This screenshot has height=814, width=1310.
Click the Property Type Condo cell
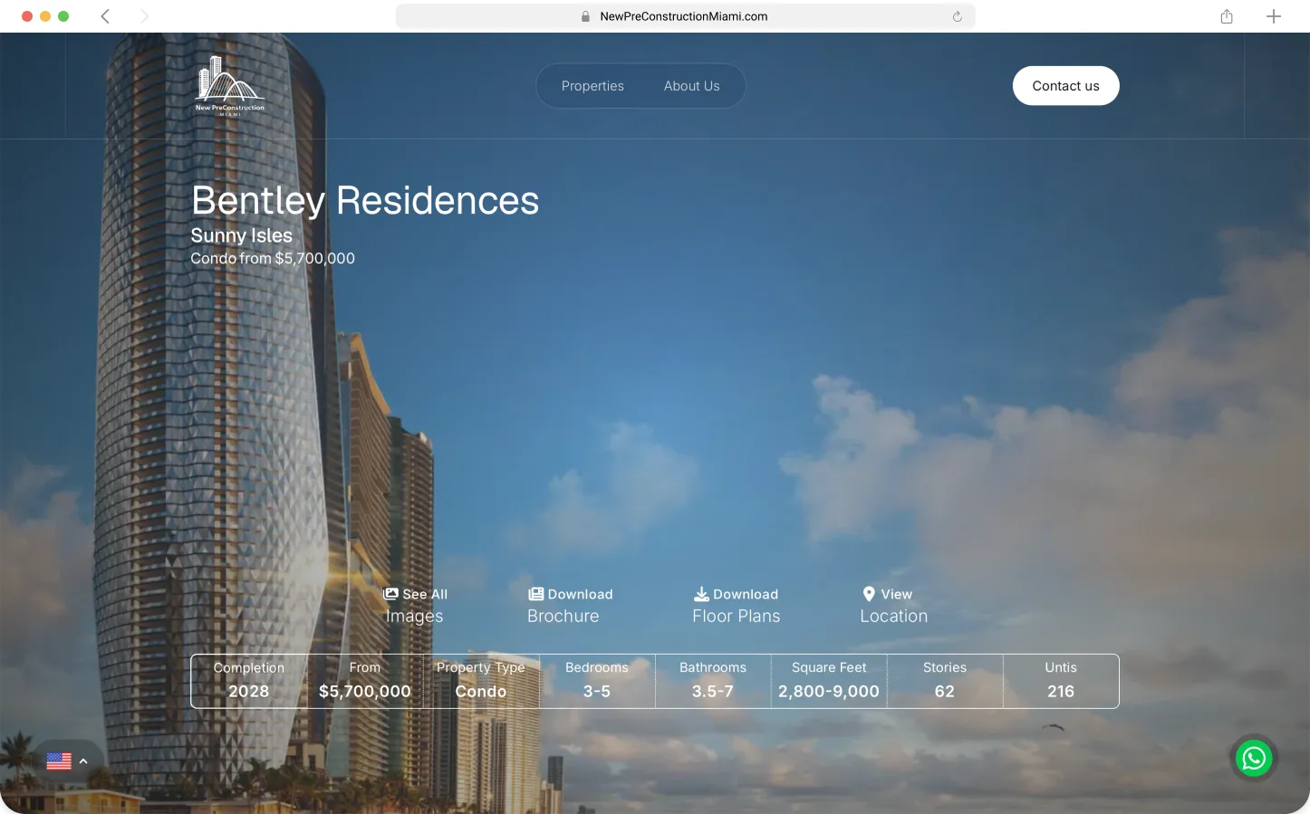[x=481, y=681]
